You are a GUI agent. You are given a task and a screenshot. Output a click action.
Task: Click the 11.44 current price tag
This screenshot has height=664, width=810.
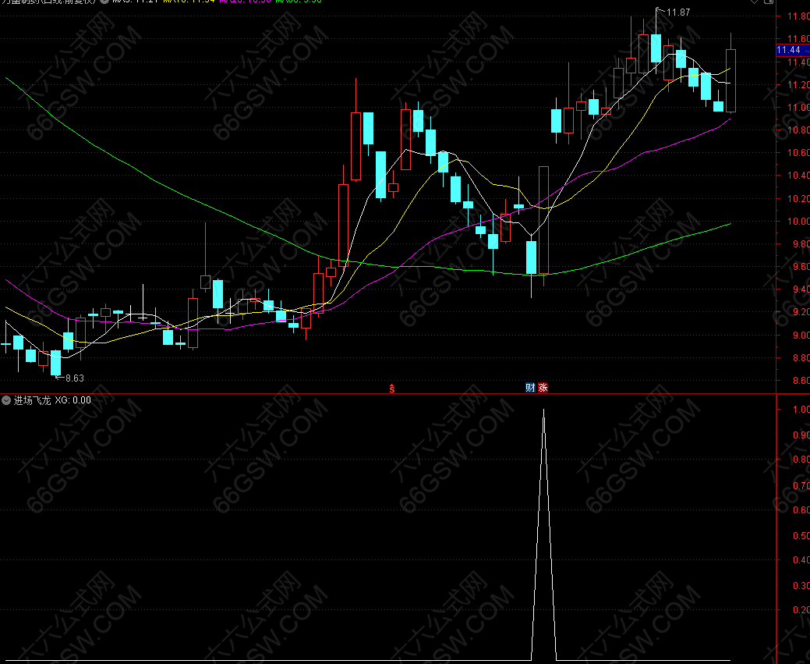pos(791,50)
